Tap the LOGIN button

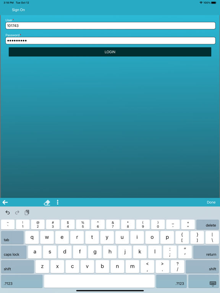click(110, 52)
